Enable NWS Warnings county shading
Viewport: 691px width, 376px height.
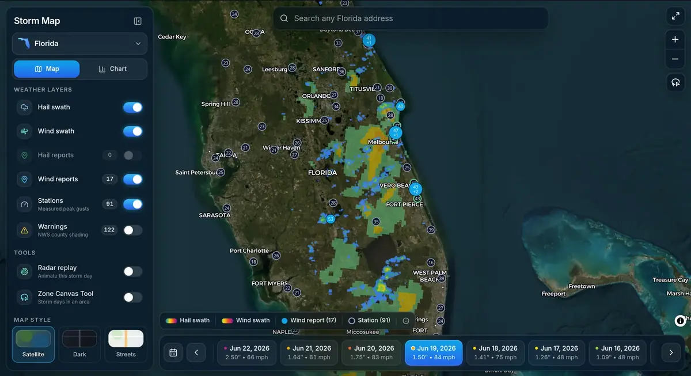[132, 230]
